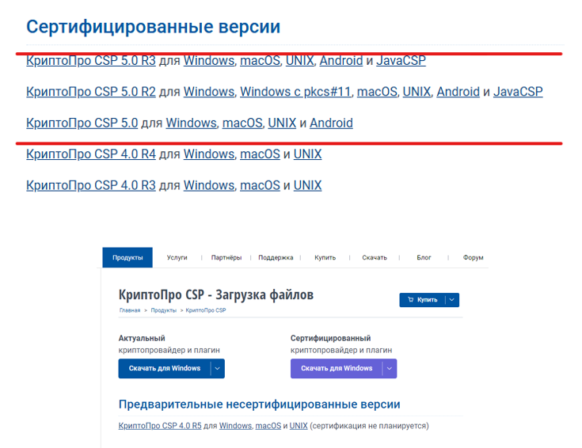The height and width of the screenshot is (448, 582).
Task: Go to Главная breadcrumb link
Action: pos(130,310)
